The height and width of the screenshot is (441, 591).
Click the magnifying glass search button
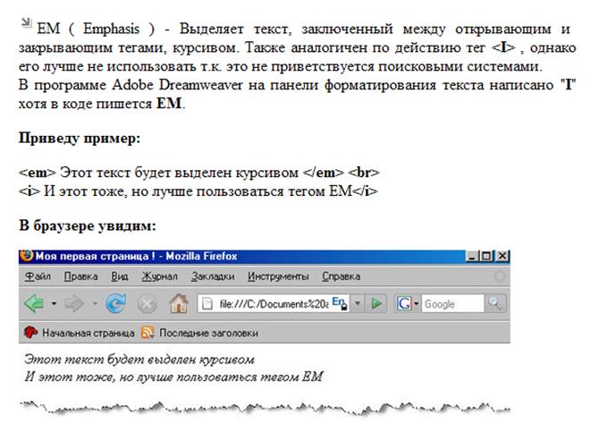coord(494,303)
